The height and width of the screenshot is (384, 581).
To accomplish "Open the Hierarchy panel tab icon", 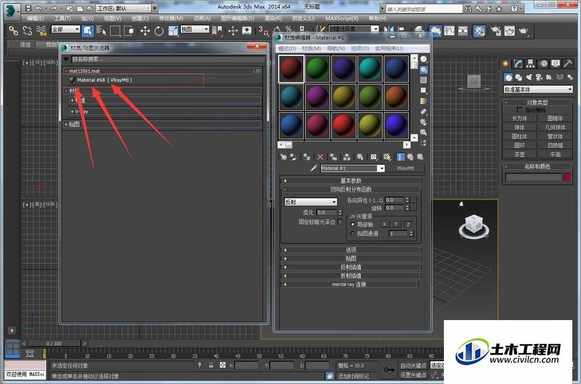I will pos(530,64).
